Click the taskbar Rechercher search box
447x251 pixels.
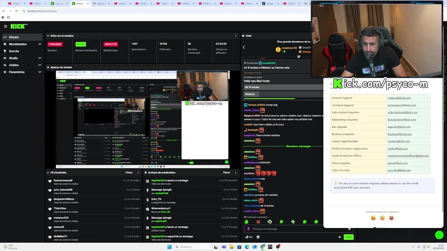193,247
